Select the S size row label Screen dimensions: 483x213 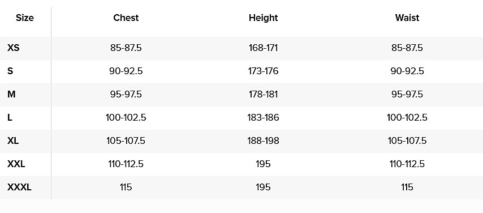pos(10,71)
